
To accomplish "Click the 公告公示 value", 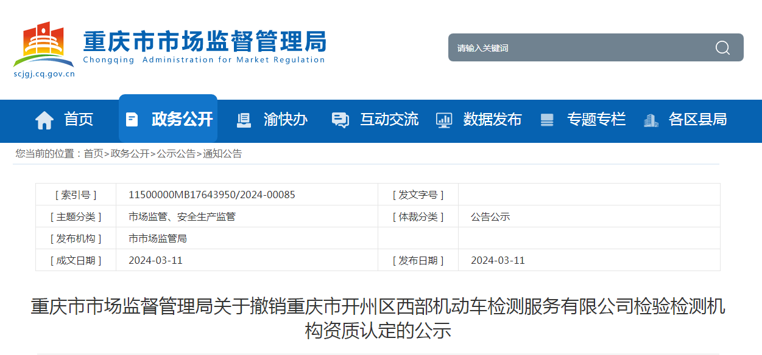I will (x=490, y=216).
